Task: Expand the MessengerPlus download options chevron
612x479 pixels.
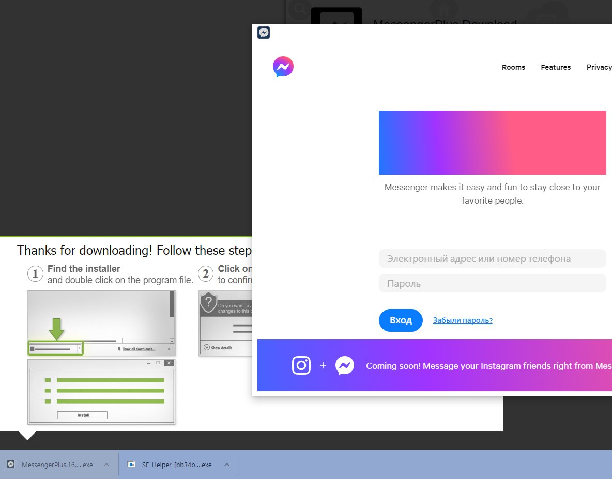Action: pyautogui.click(x=106, y=465)
